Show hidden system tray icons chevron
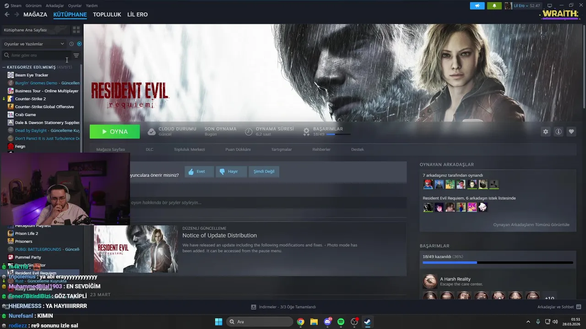 (528, 322)
